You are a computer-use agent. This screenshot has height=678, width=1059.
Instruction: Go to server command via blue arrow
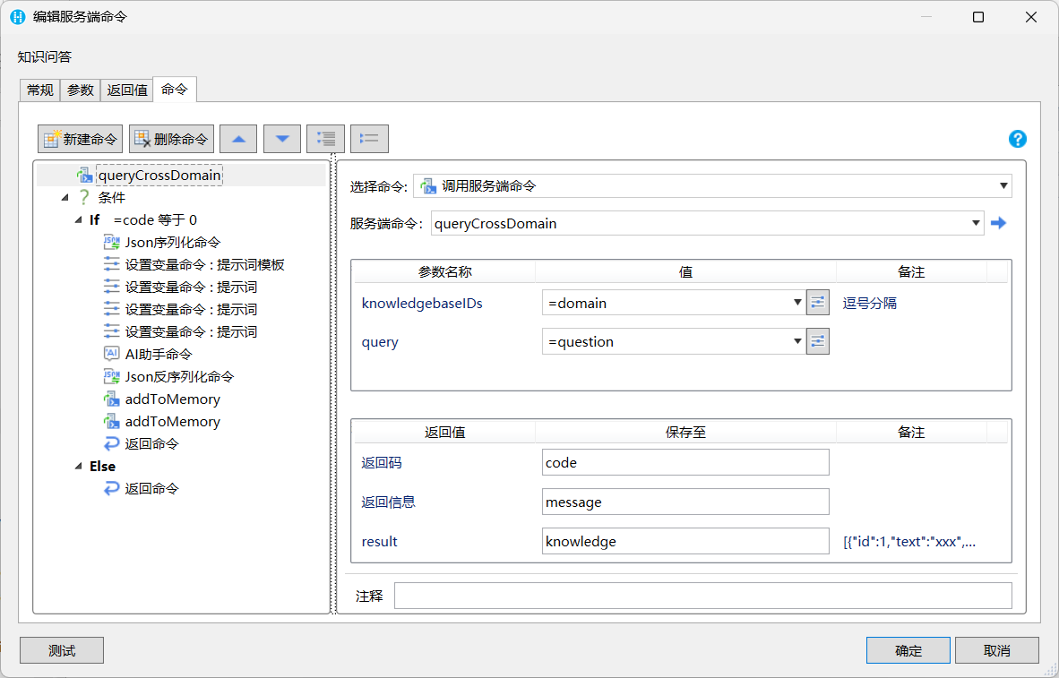(999, 223)
